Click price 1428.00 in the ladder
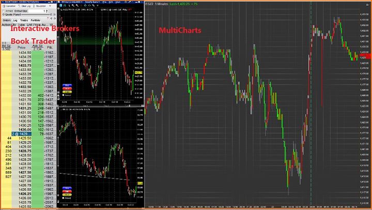372x210 pixels. pos(25,163)
